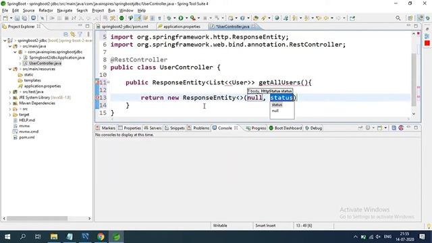Open the Navigate menu
Image resolution: width=432 pixels, height=243 pixels.
[65, 11]
